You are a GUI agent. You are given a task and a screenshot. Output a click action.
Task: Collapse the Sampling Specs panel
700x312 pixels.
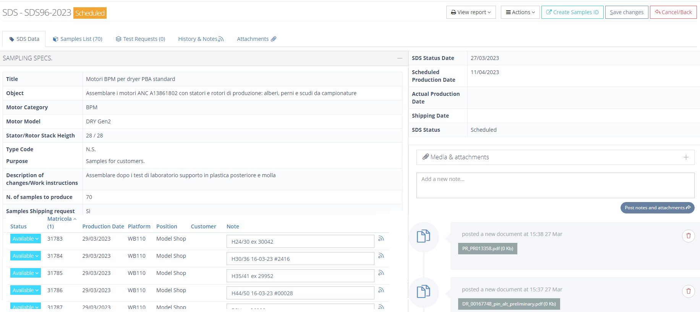[x=400, y=58]
